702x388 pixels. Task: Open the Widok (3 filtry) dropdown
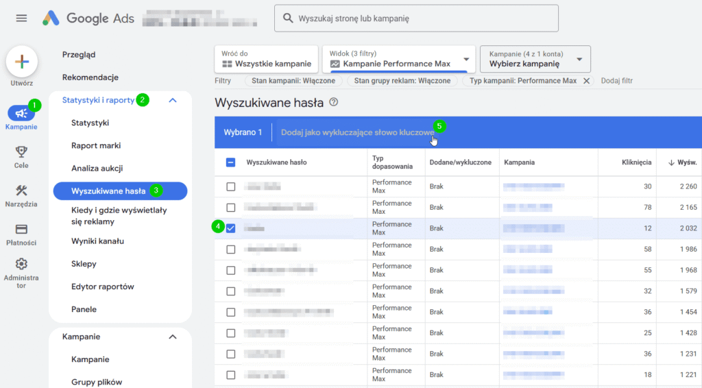[398, 59]
